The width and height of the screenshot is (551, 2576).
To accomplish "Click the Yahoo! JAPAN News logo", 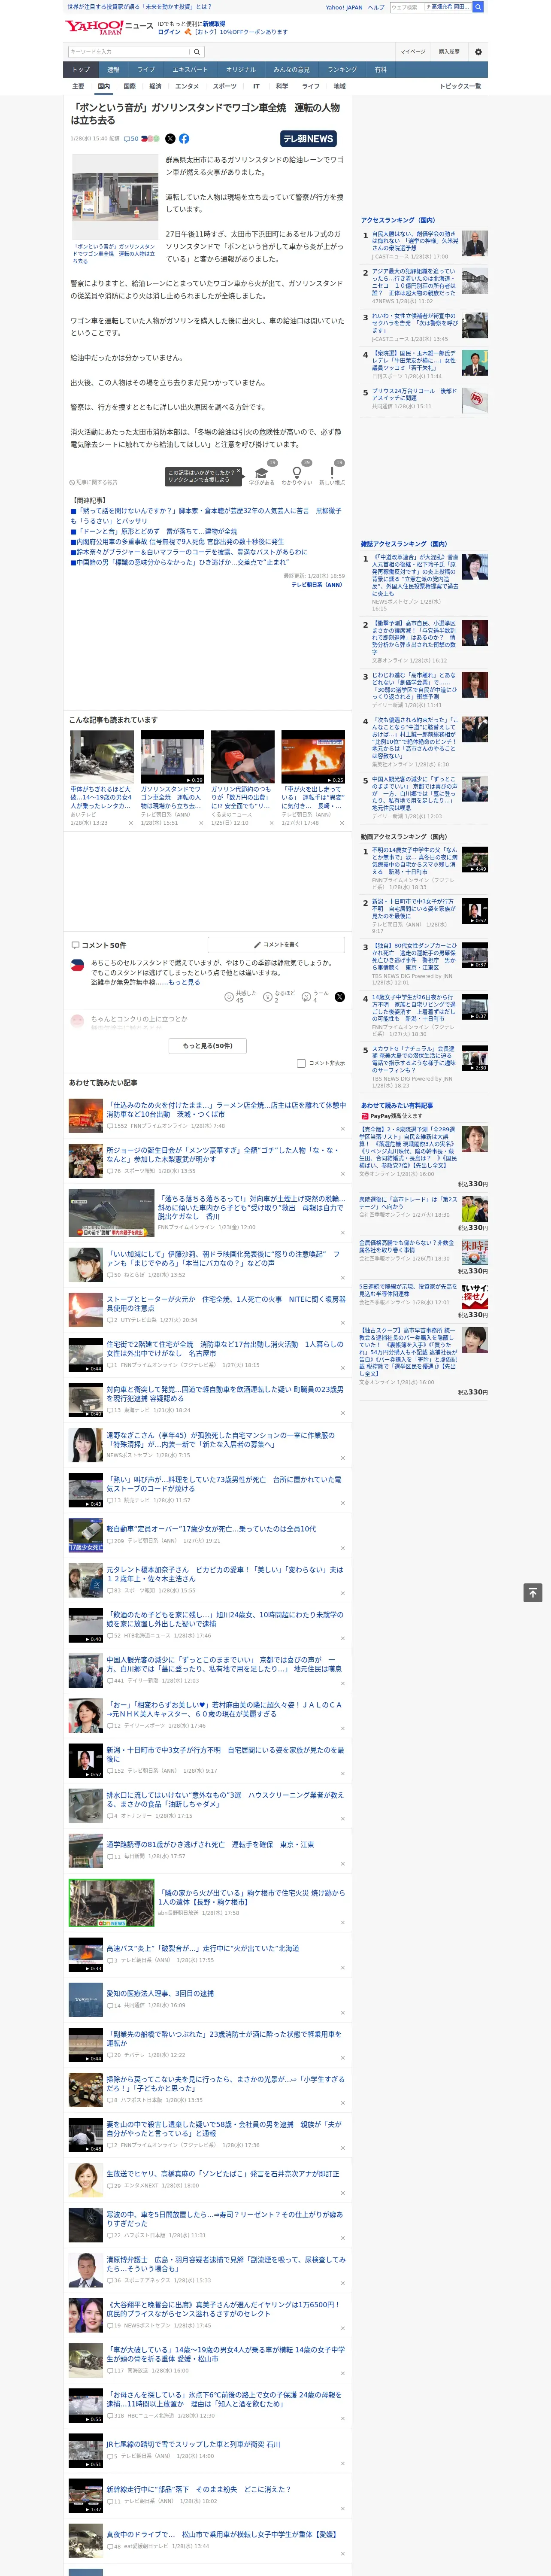I will (x=109, y=28).
